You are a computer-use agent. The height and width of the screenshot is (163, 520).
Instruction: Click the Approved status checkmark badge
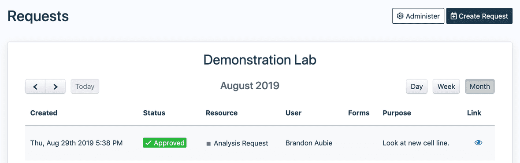tap(164, 143)
